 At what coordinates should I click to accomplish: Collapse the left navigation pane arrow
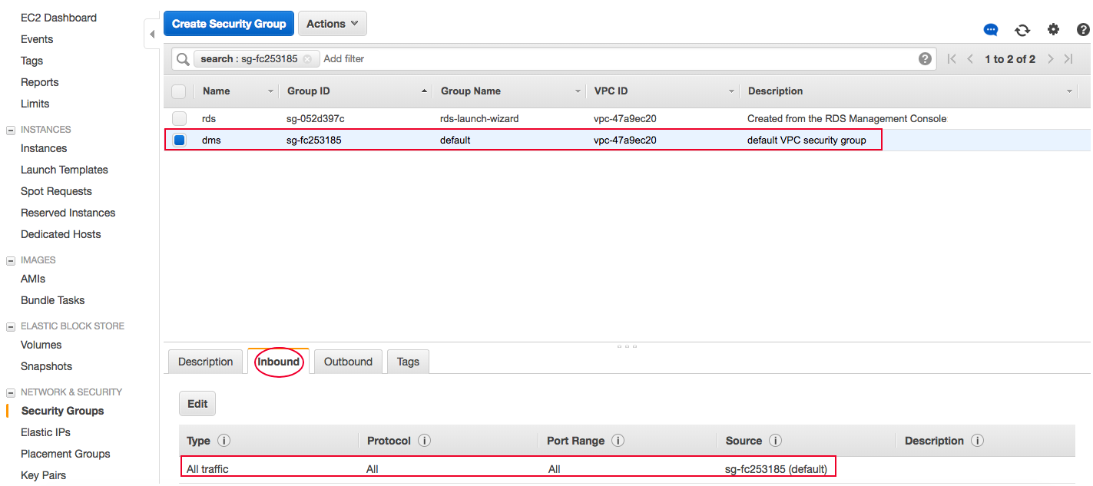click(x=151, y=34)
